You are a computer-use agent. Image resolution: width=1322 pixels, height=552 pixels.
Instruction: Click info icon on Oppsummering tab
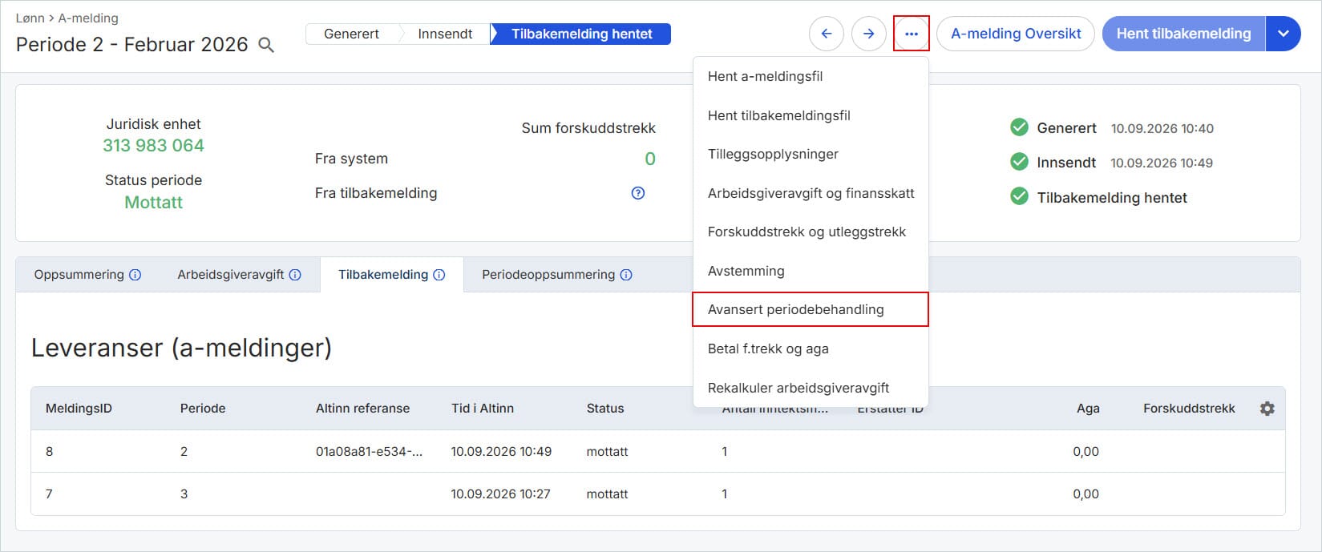135,275
